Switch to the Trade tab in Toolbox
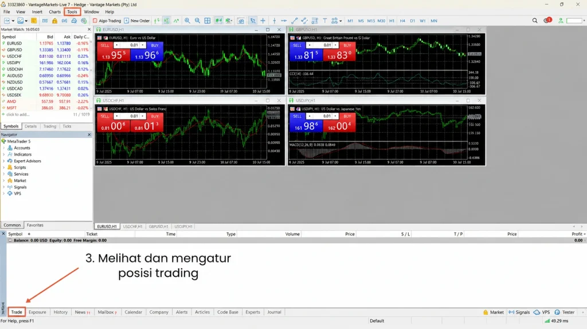The width and height of the screenshot is (587, 329). (17, 312)
